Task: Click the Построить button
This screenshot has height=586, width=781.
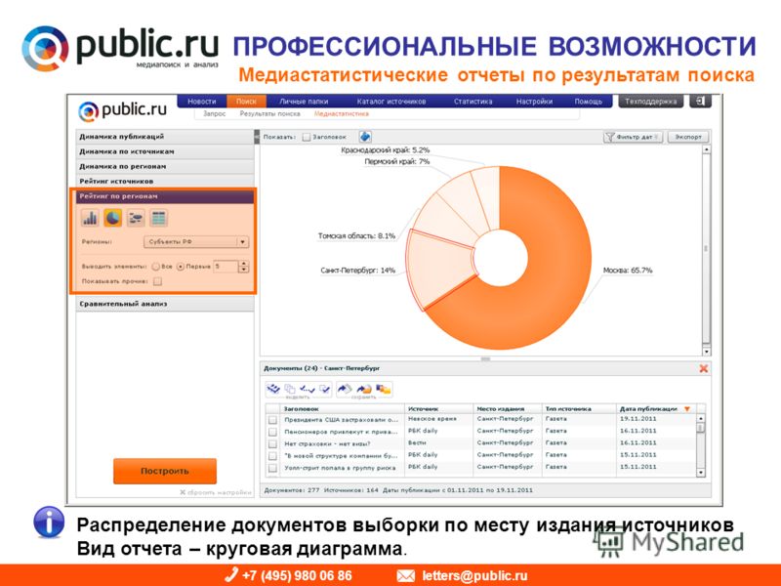Action: (165, 471)
